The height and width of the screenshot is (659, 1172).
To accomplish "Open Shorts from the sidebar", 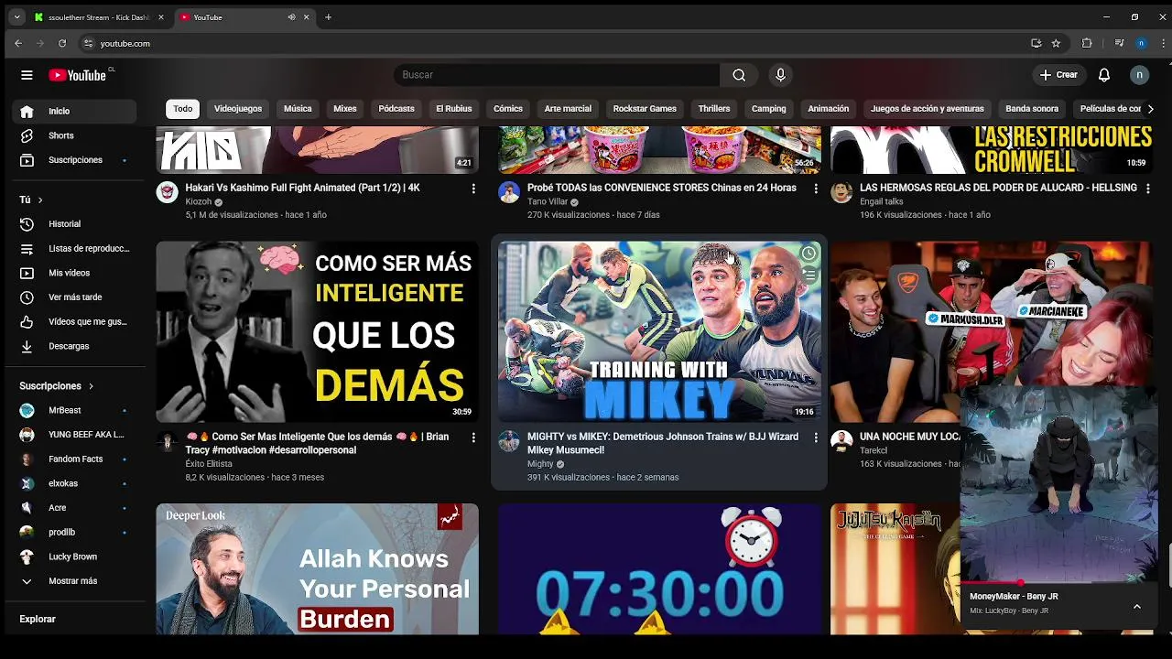I will tap(73, 135).
